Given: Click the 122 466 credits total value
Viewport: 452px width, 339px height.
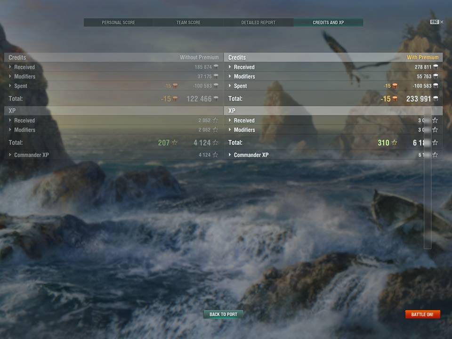Looking at the screenshot, I should [199, 99].
